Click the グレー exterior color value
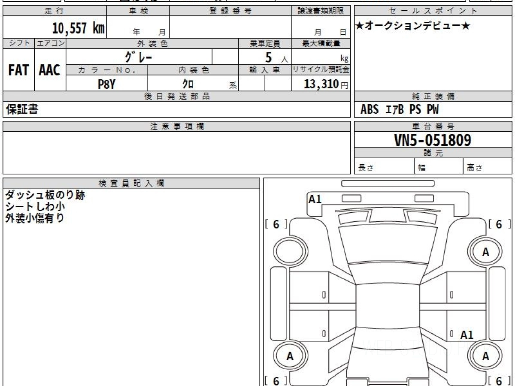515x386 pixels. point(139,57)
